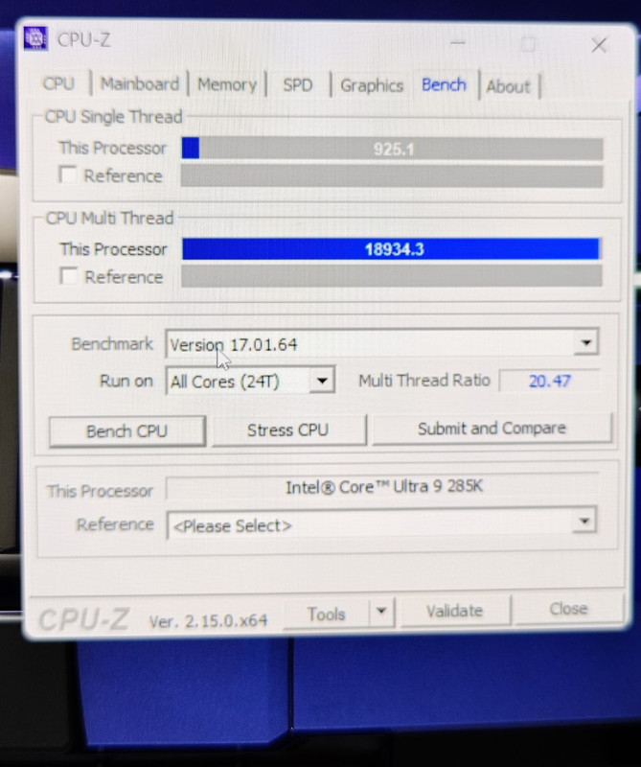Expand the Tools dropdown arrow
Screen dimensions: 641x767
(x=382, y=612)
